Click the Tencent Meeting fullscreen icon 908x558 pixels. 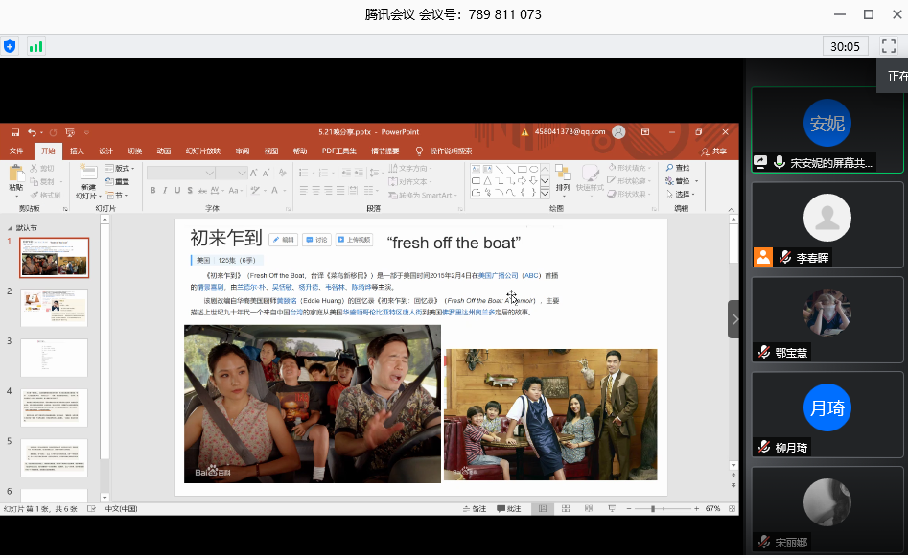coord(889,46)
